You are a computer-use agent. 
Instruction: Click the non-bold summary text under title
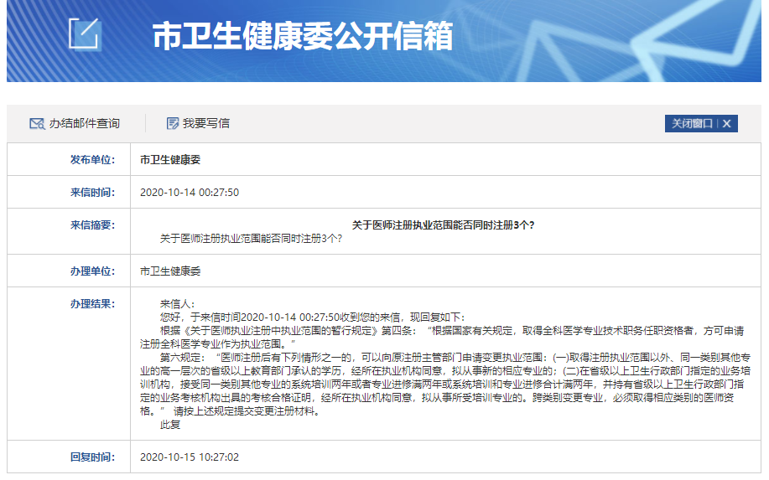point(251,238)
